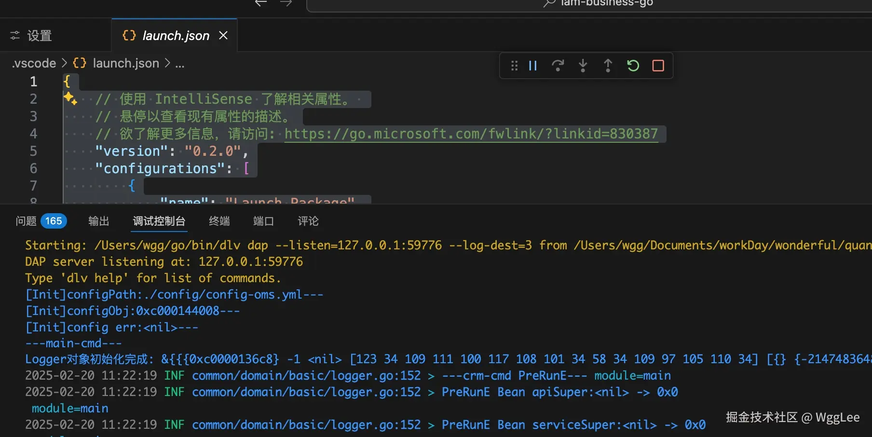Open the 端口 ports panel tab
Image resolution: width=872 pixels, height=437 pixels.
click(264, 221)
